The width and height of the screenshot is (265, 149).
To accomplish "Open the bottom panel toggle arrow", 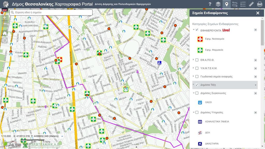I will pos(136,147).
